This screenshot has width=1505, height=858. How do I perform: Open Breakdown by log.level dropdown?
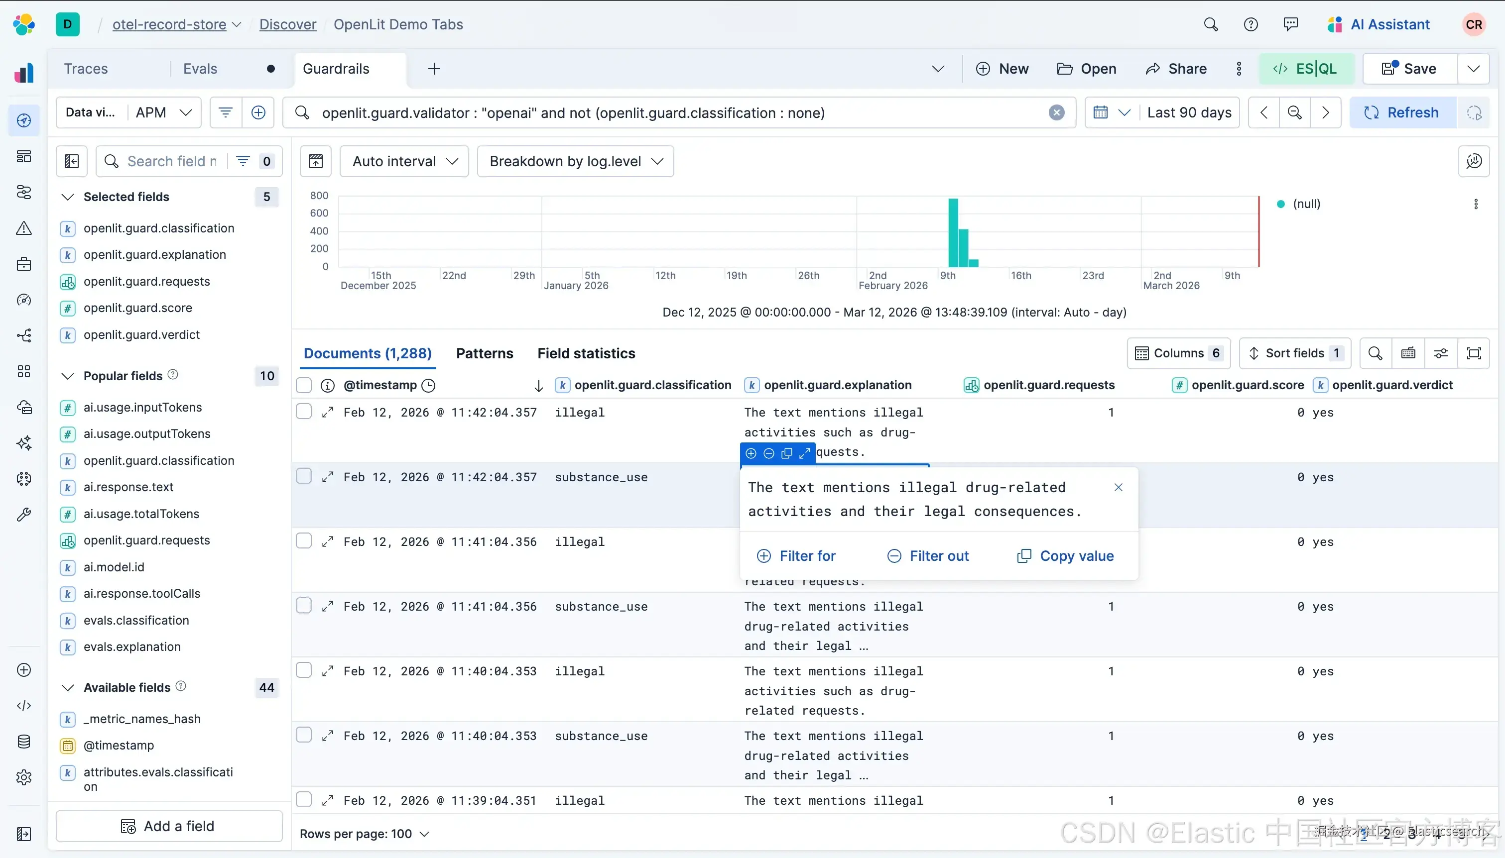575,161
